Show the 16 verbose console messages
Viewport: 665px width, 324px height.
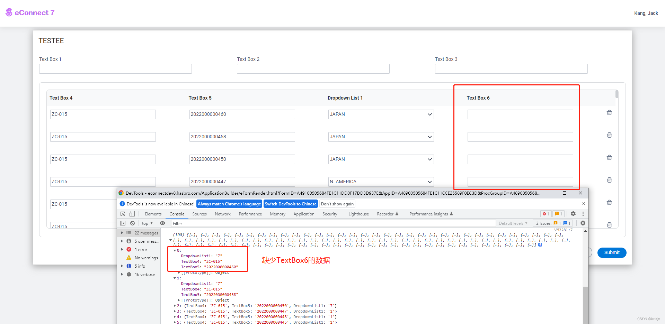tap(145, 274)
